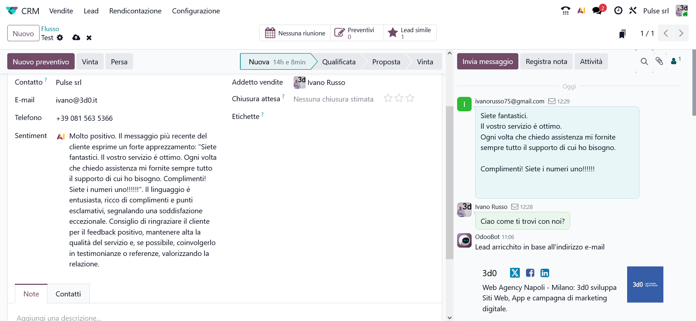Image resolution: width=696 pixels, height=321 pixels.
Task: Click the bookmark icon near pager
Action: pos(622,34)
